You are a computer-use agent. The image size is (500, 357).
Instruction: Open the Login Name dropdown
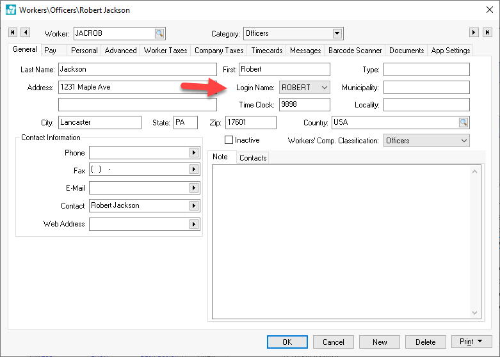[324, 88]
